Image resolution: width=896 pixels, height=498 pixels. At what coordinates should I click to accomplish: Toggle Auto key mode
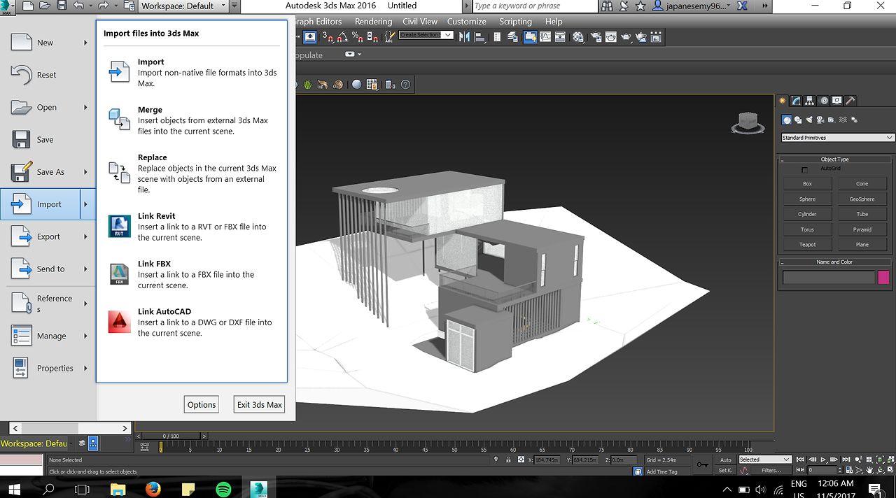pyautogui.click(x=726, y=460)
